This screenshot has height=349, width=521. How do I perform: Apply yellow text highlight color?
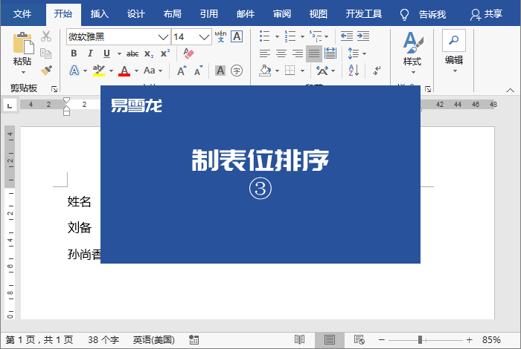pos(99,71)
